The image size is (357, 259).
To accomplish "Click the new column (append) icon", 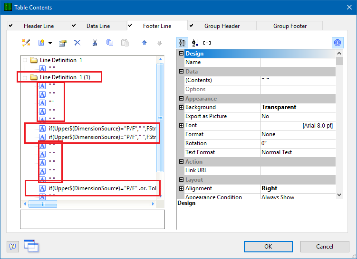I will 41,43.
